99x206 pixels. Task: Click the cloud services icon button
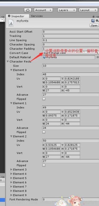[28, 10]
